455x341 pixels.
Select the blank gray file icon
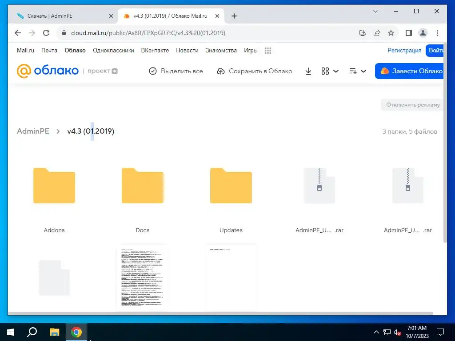click(x=54, y=278)
